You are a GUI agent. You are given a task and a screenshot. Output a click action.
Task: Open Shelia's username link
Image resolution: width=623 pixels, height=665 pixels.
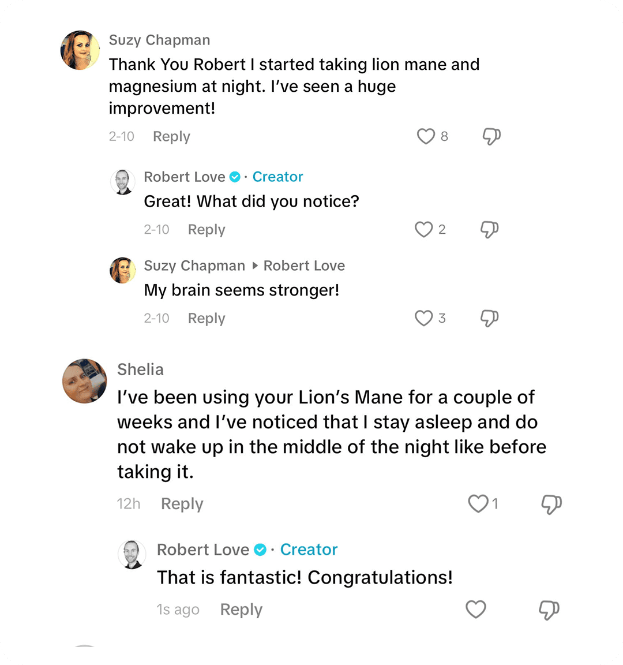140,369
